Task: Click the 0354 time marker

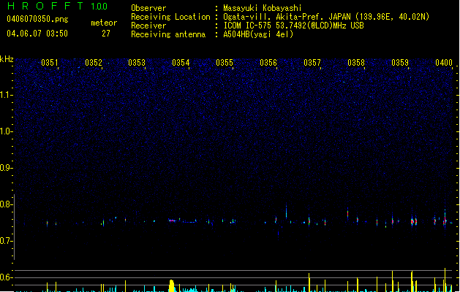Action: [x=181, y=63]
